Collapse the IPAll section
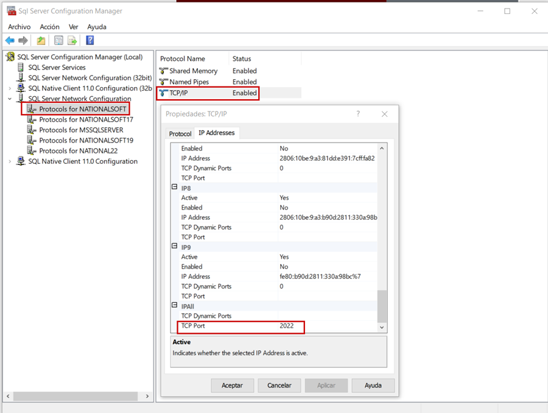Image resolution: width=548 pixels, height=413 pixels. (174, 305)
